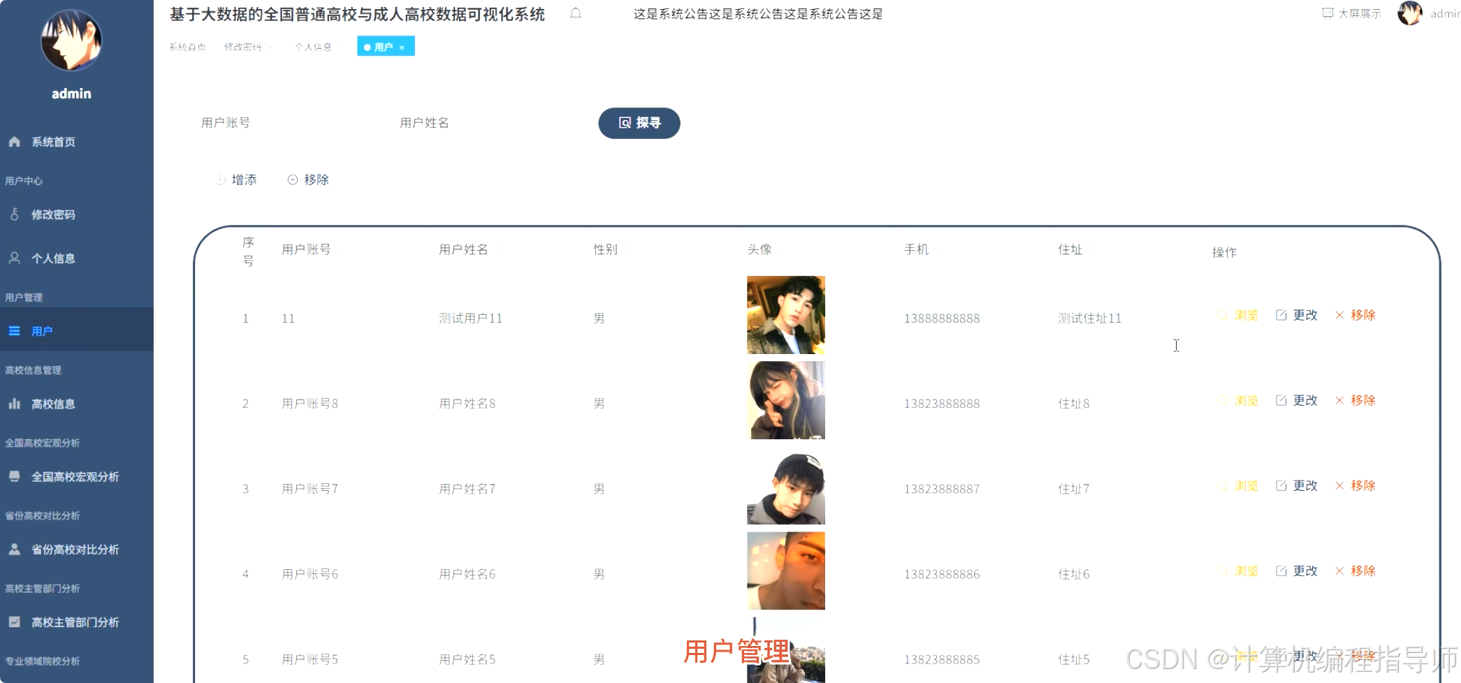Open 全国高校宏观分析 menu item
1461x683 pixels.
77,476
